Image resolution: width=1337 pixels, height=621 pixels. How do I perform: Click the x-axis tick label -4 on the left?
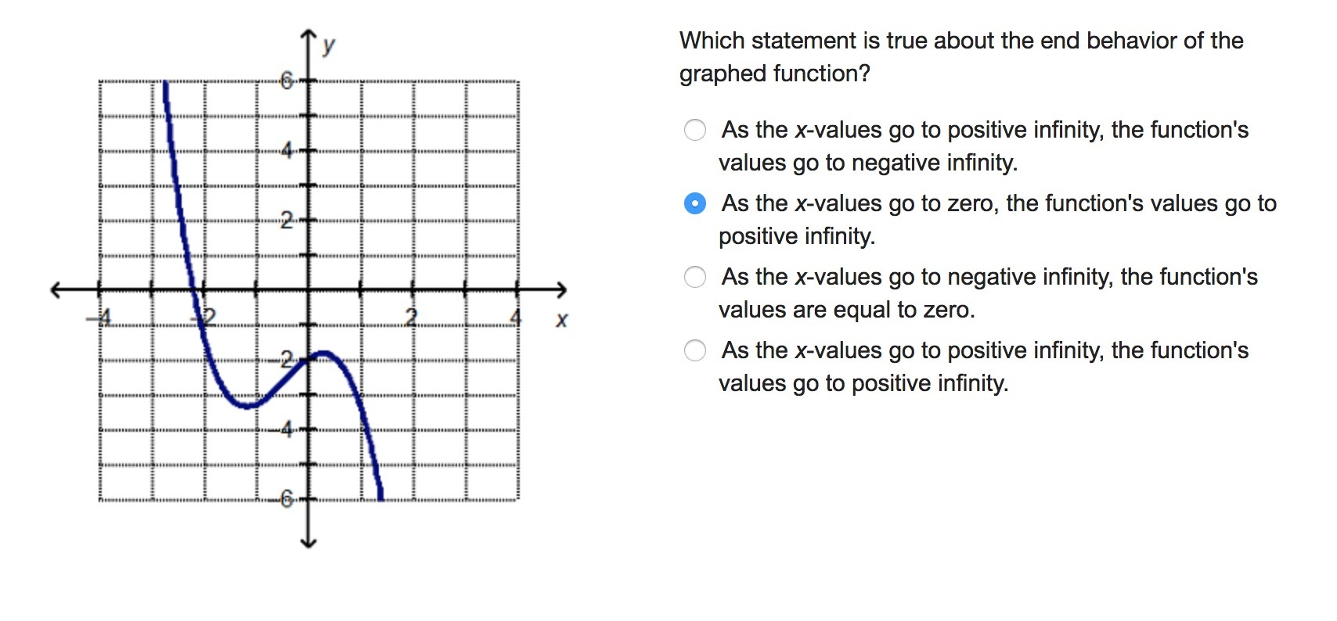[x=101, y=318]
